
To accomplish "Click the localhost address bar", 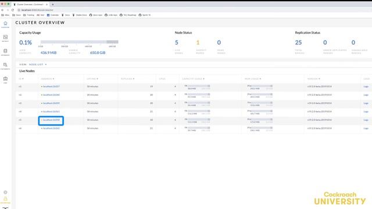I will point(37,10).
